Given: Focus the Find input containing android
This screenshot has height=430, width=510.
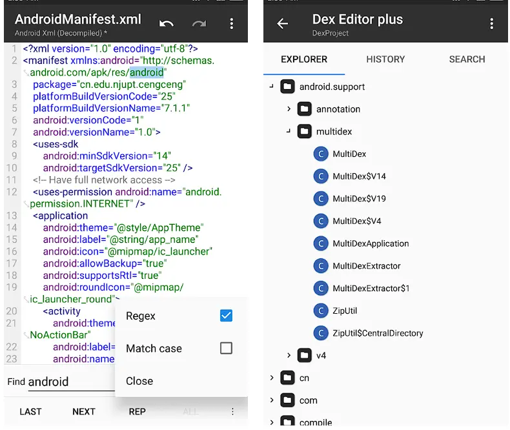Looking at the screenshot, I should [72, 382].
